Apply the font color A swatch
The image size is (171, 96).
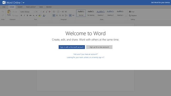(44, 15)
